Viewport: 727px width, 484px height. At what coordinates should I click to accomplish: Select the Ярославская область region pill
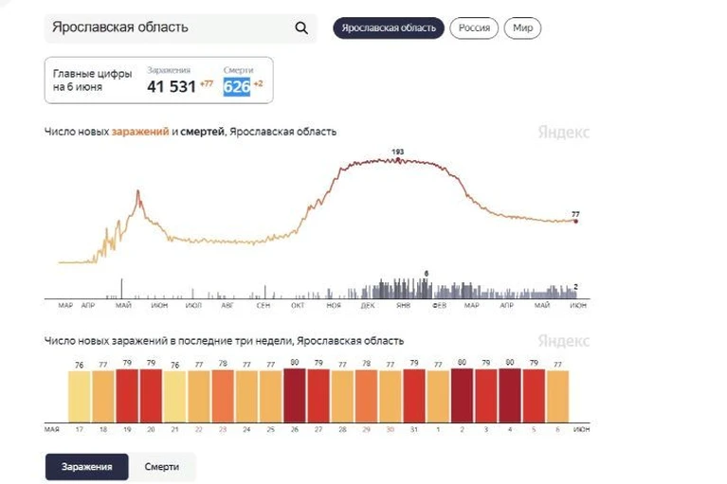pyautogui.click(x=389, y=27)
